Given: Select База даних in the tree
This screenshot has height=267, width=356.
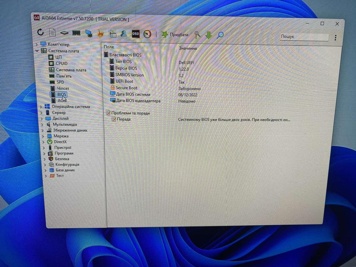Looking at the screenshot, I should point(65,170).
